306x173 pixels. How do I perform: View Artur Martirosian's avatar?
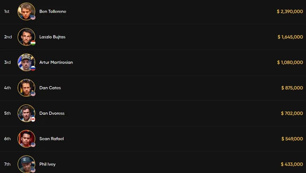(x=26, y=62)
